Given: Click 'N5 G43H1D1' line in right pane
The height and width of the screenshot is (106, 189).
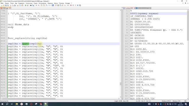Looking at the screenshot, I should pyautogui.click(x=137, y=35).
